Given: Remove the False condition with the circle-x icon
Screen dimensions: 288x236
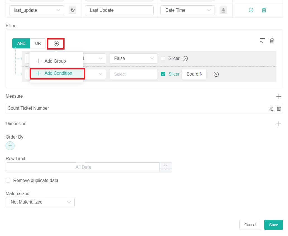Looking at the screenshot, I should coord(185,59).
